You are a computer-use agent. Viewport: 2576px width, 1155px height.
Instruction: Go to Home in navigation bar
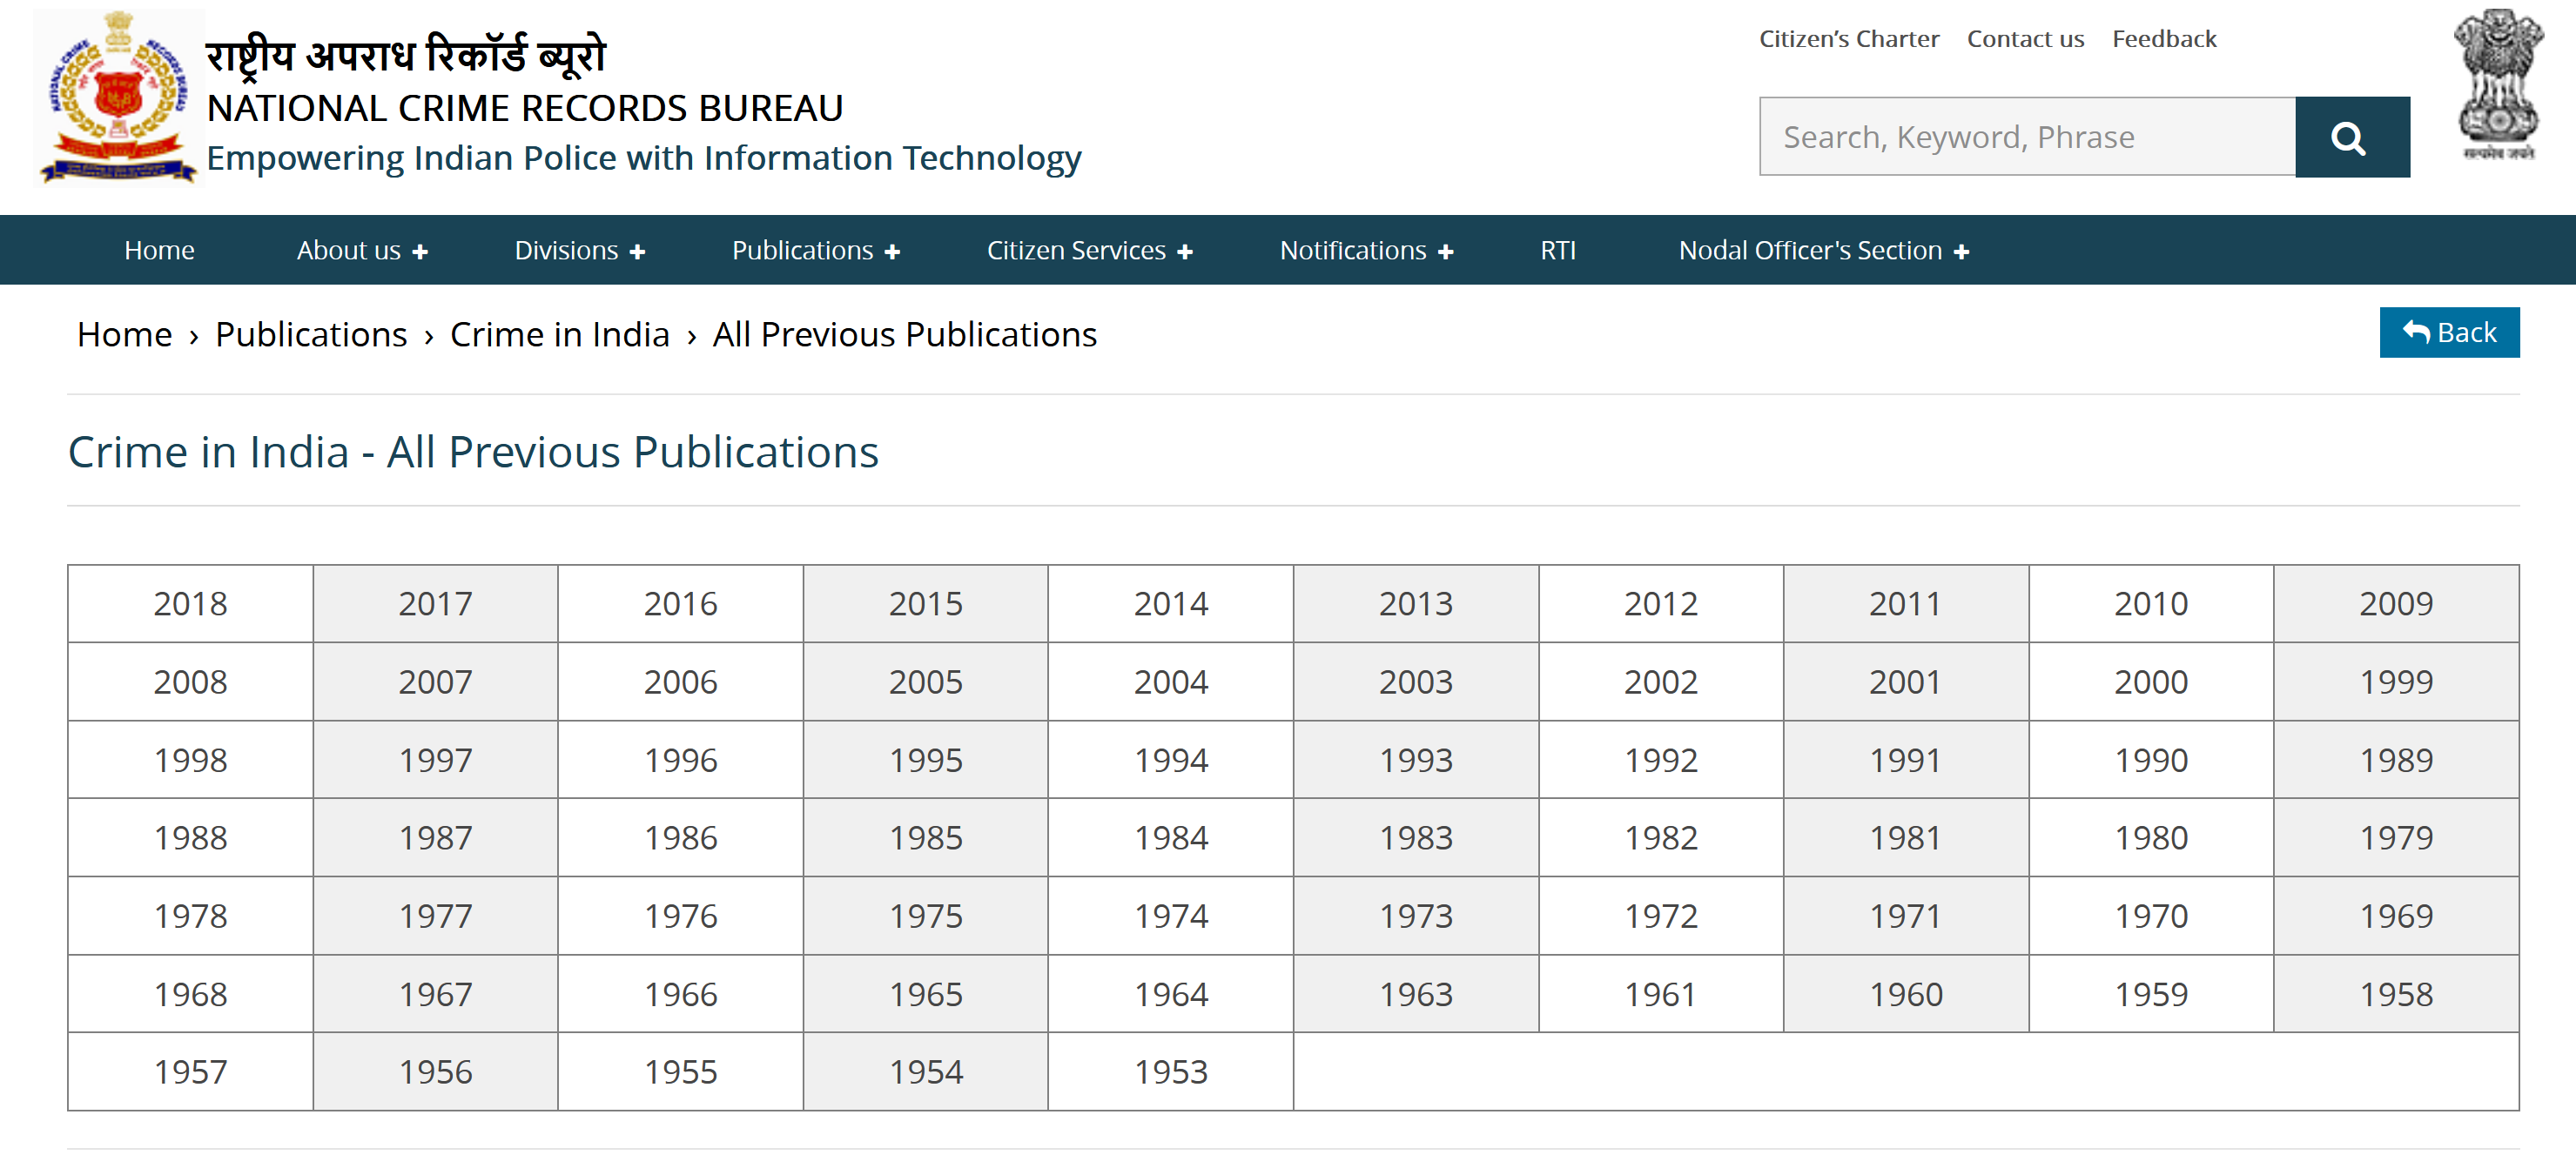[x=159, y=250]
